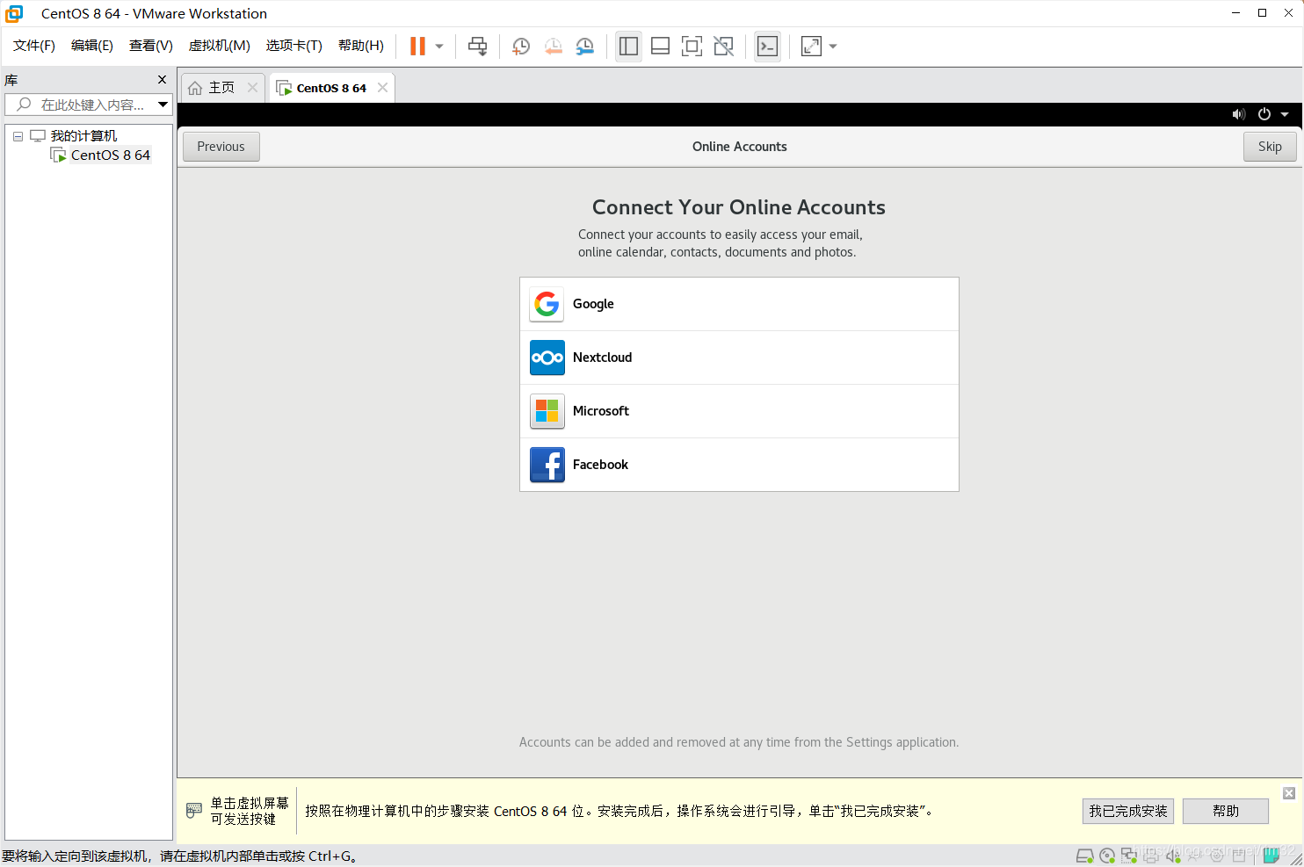Click the 'Online Accounts' header title
The width and height of the screenshot is (1304, 867).
(x=740, y=147)
